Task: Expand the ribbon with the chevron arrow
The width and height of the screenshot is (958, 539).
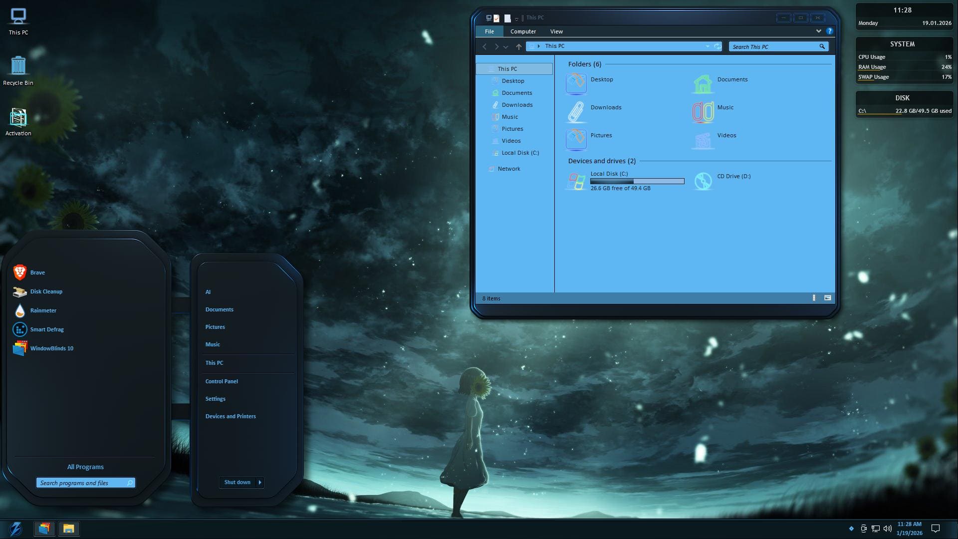Action: point(818,31)
